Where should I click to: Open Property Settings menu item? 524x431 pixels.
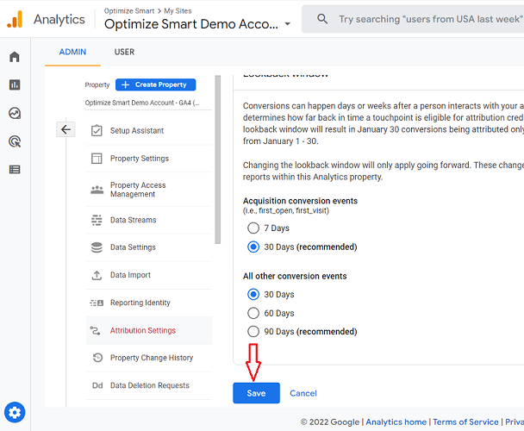[x=149, y=158]
